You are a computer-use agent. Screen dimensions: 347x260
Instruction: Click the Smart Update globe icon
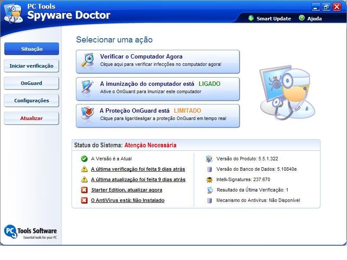pos(251,18)
